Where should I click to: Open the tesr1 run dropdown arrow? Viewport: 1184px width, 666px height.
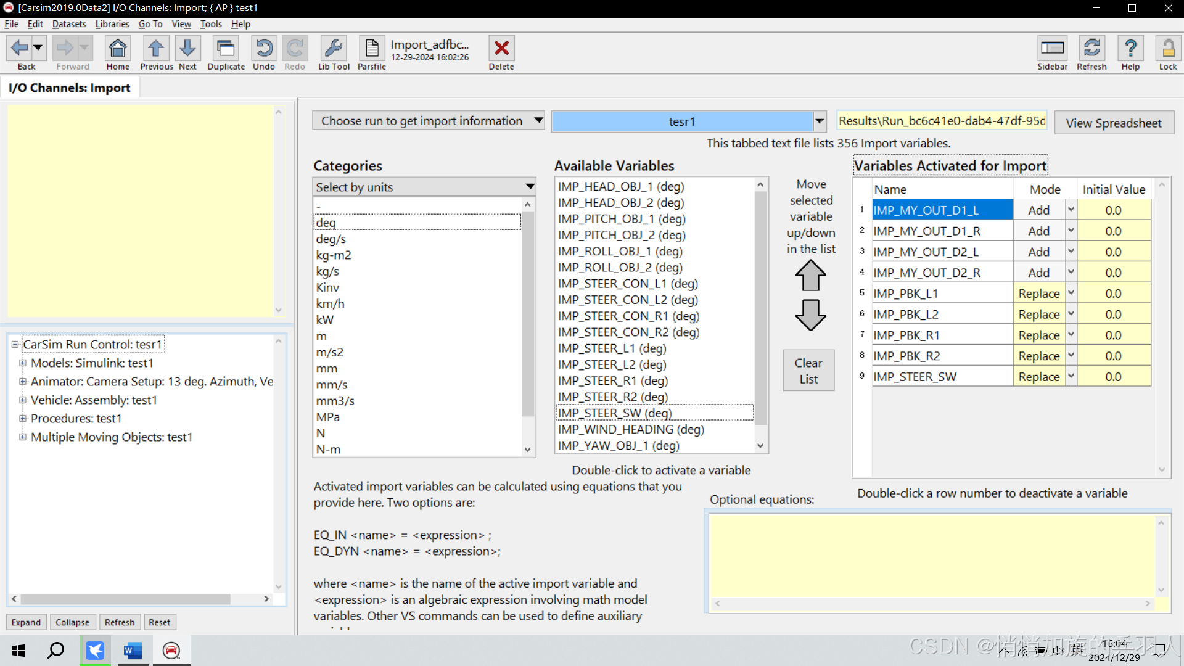coord(820,121)
